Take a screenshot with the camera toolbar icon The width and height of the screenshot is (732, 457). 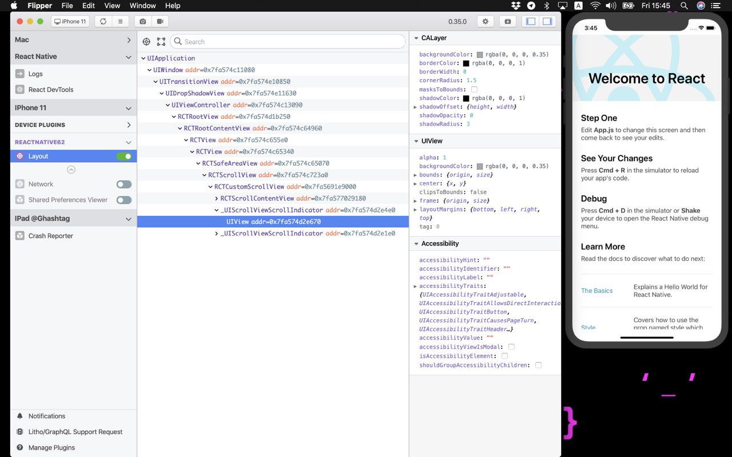tap(143, 21)
